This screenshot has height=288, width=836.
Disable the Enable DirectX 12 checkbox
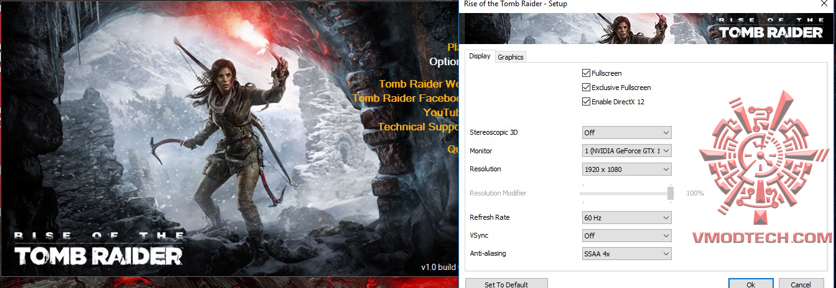[586, 102]
